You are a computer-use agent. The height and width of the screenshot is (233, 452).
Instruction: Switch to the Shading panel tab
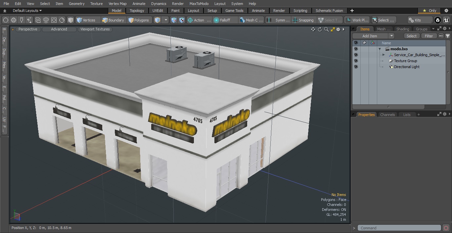pyautogui.click(x=403, y=29)
